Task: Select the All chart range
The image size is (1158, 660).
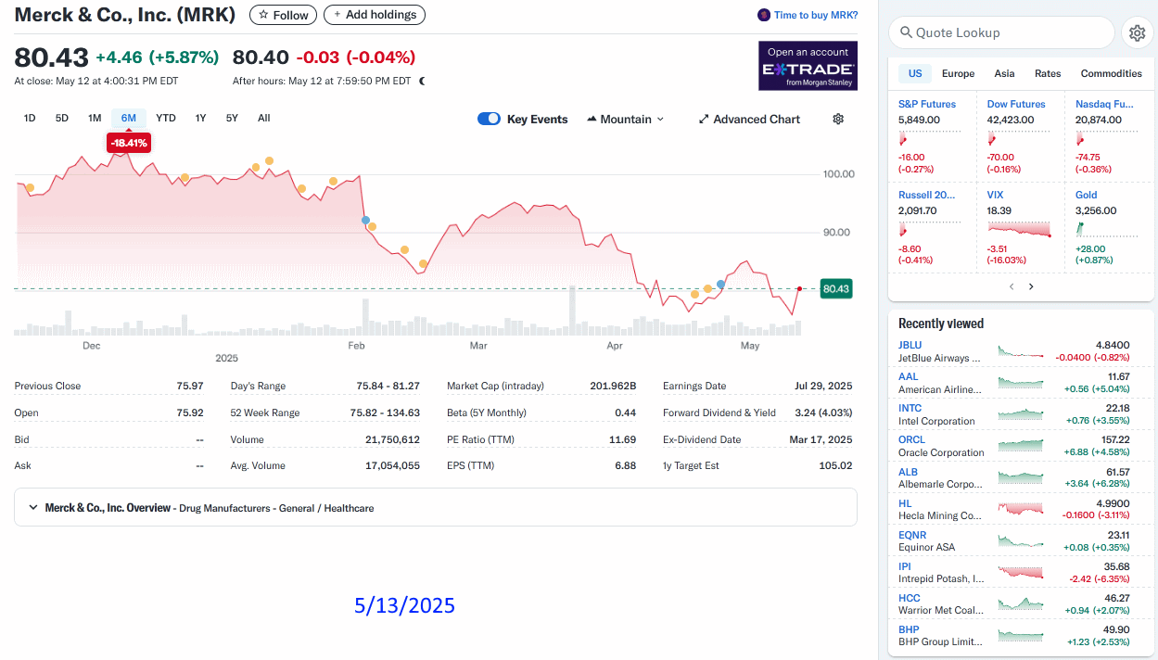Action: (264, 118)
